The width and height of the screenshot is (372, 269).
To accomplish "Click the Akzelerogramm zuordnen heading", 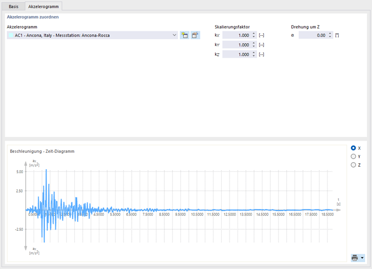I will (33, 17).
